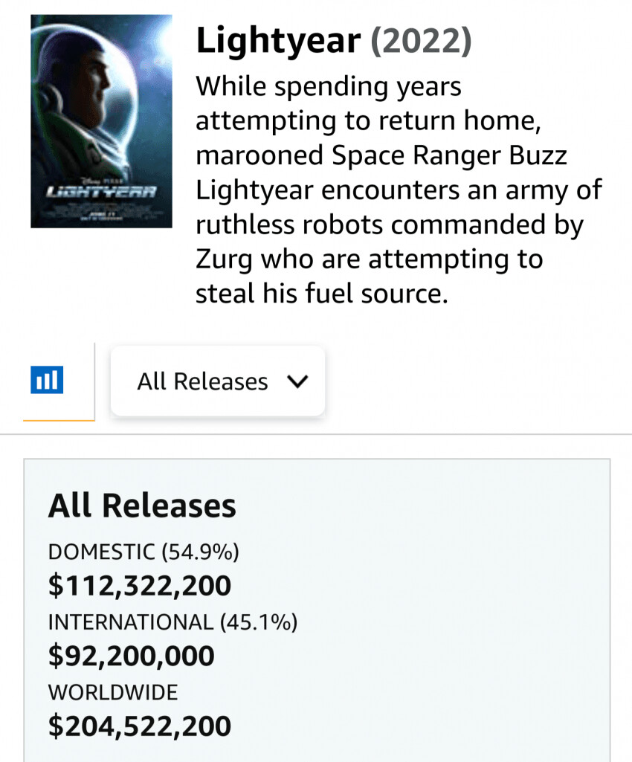
Task: Click "marooned Space Ranger Buzz" synopsis line
Action: tap(381, 155)
